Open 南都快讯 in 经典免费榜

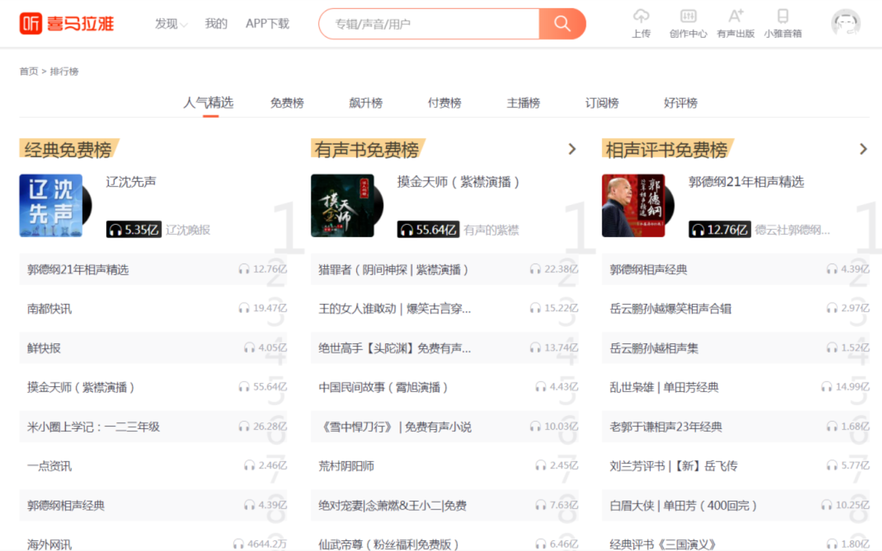point(49,308)
